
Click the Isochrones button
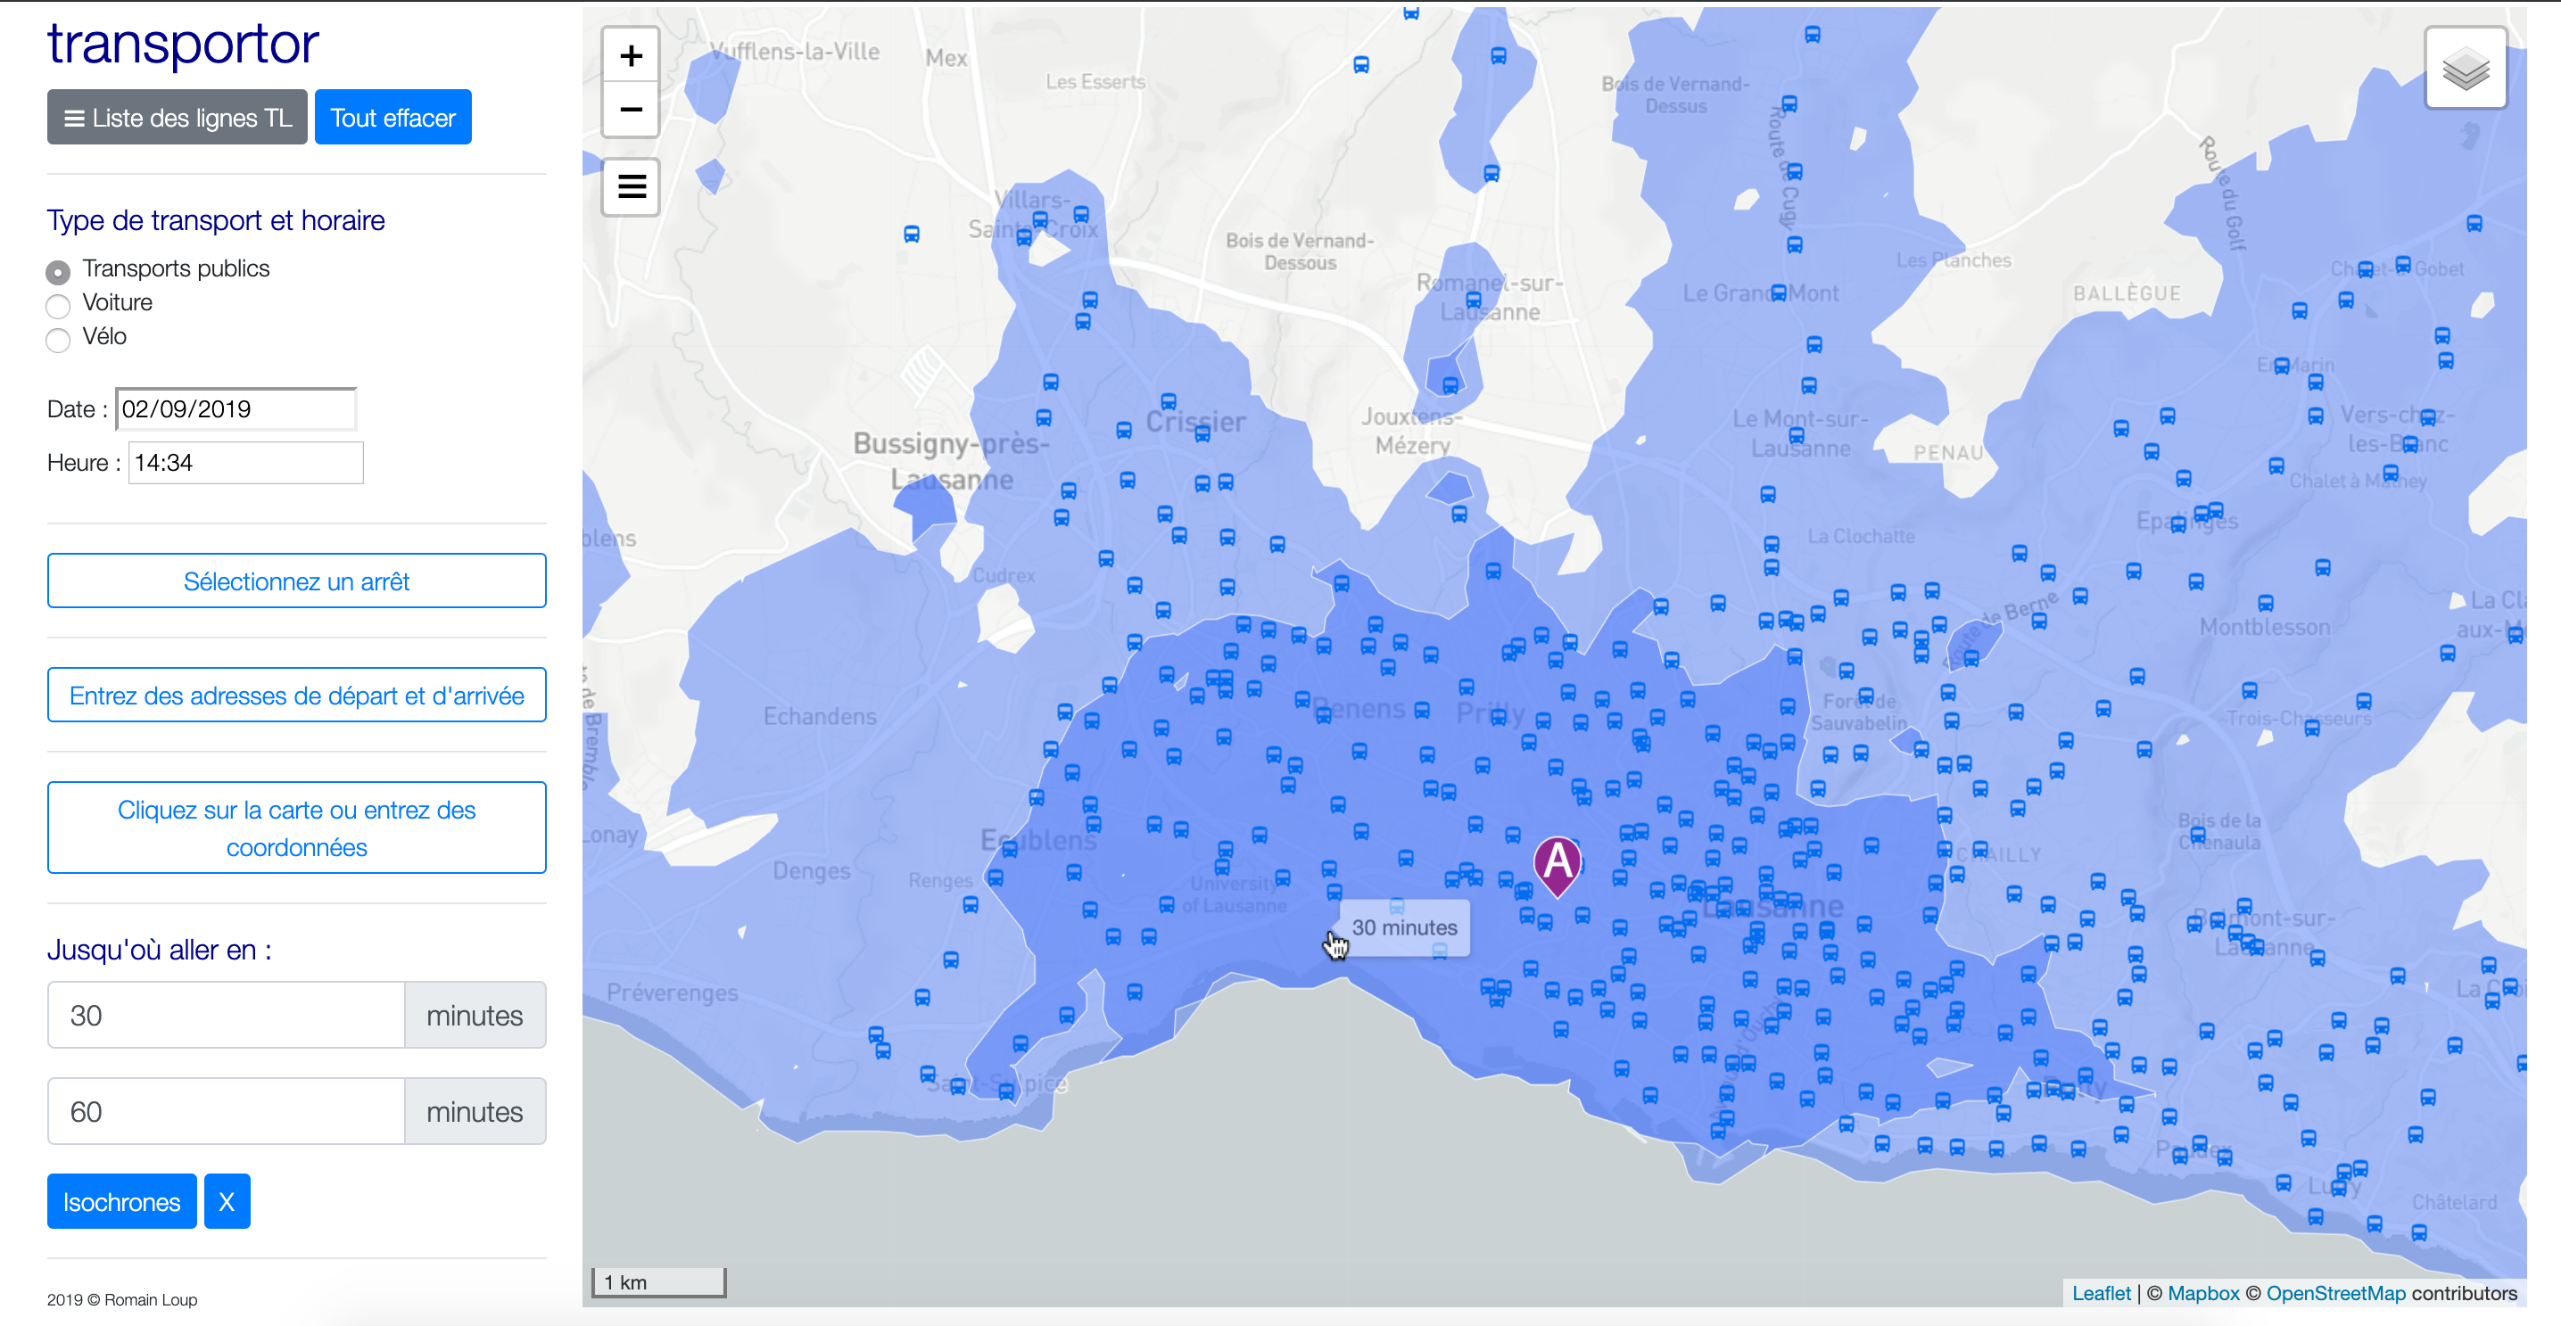click(x=121, y=1201)
